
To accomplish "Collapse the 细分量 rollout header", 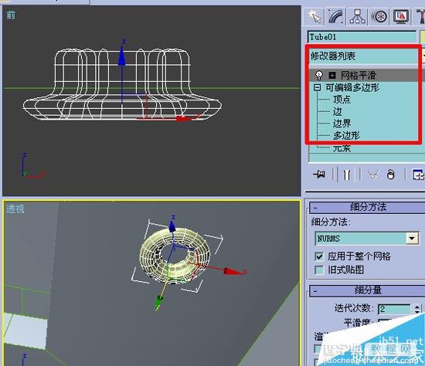I will tap(367, 290).
